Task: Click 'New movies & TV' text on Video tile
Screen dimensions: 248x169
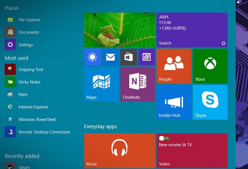Action: coord(175,145)
